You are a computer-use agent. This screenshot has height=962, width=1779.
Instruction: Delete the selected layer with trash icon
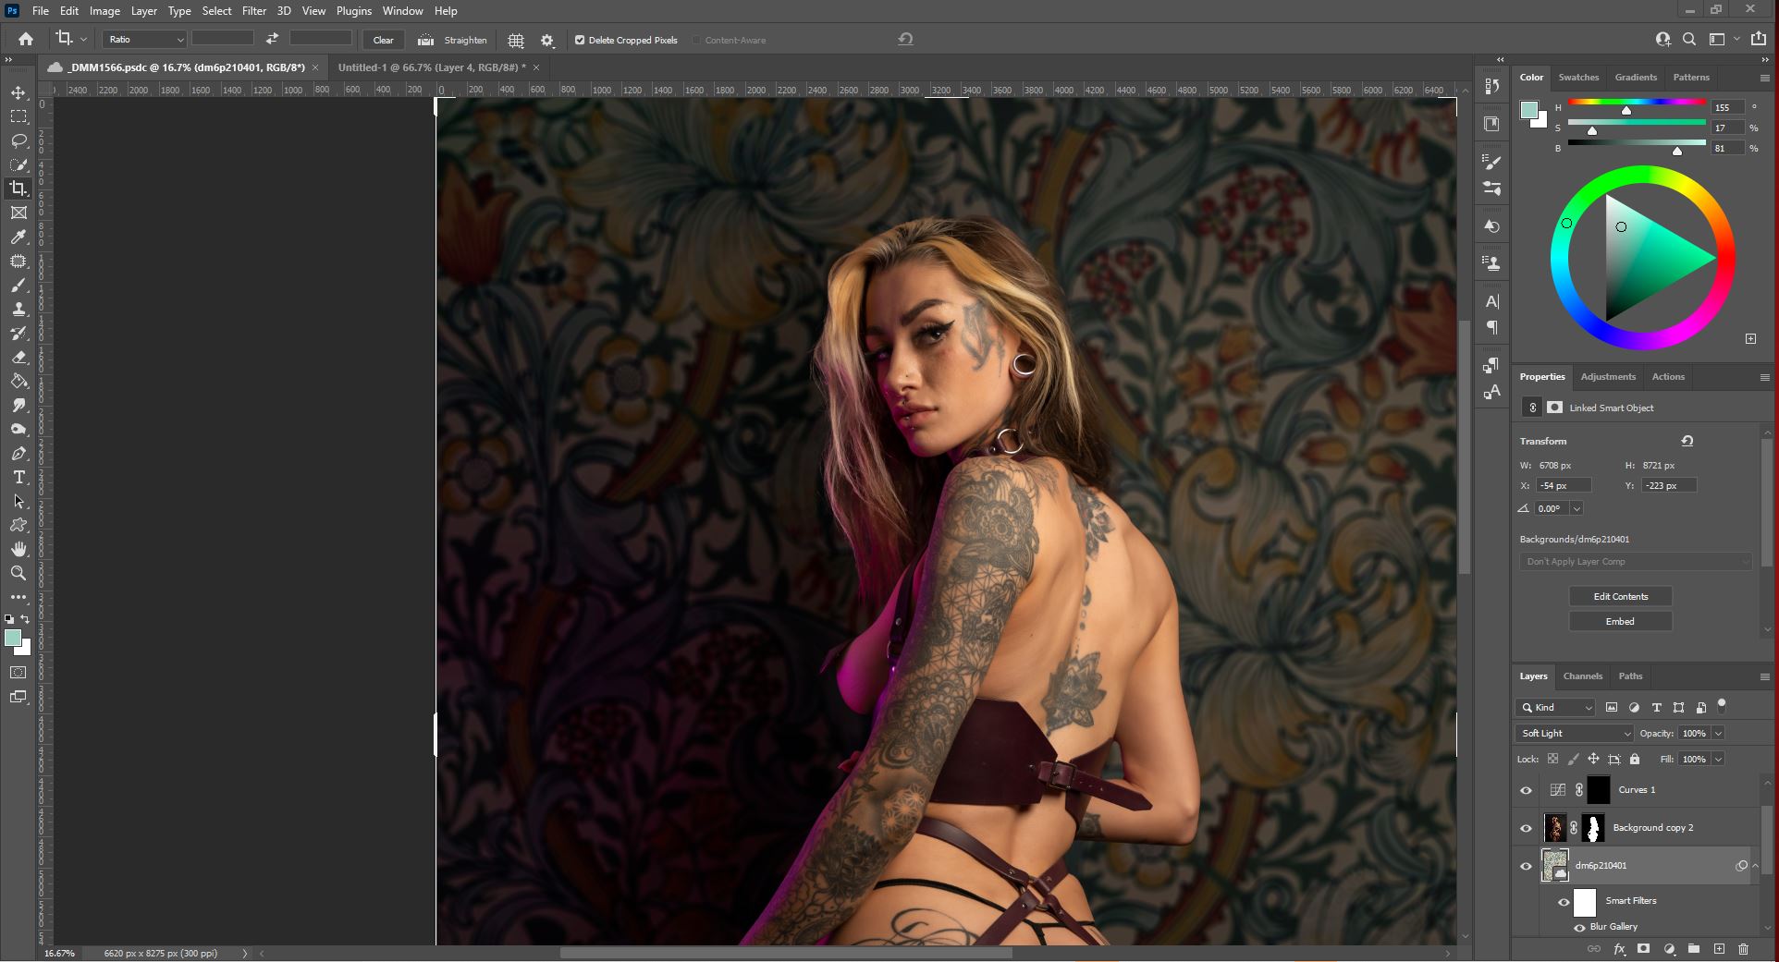point(1744,949)
